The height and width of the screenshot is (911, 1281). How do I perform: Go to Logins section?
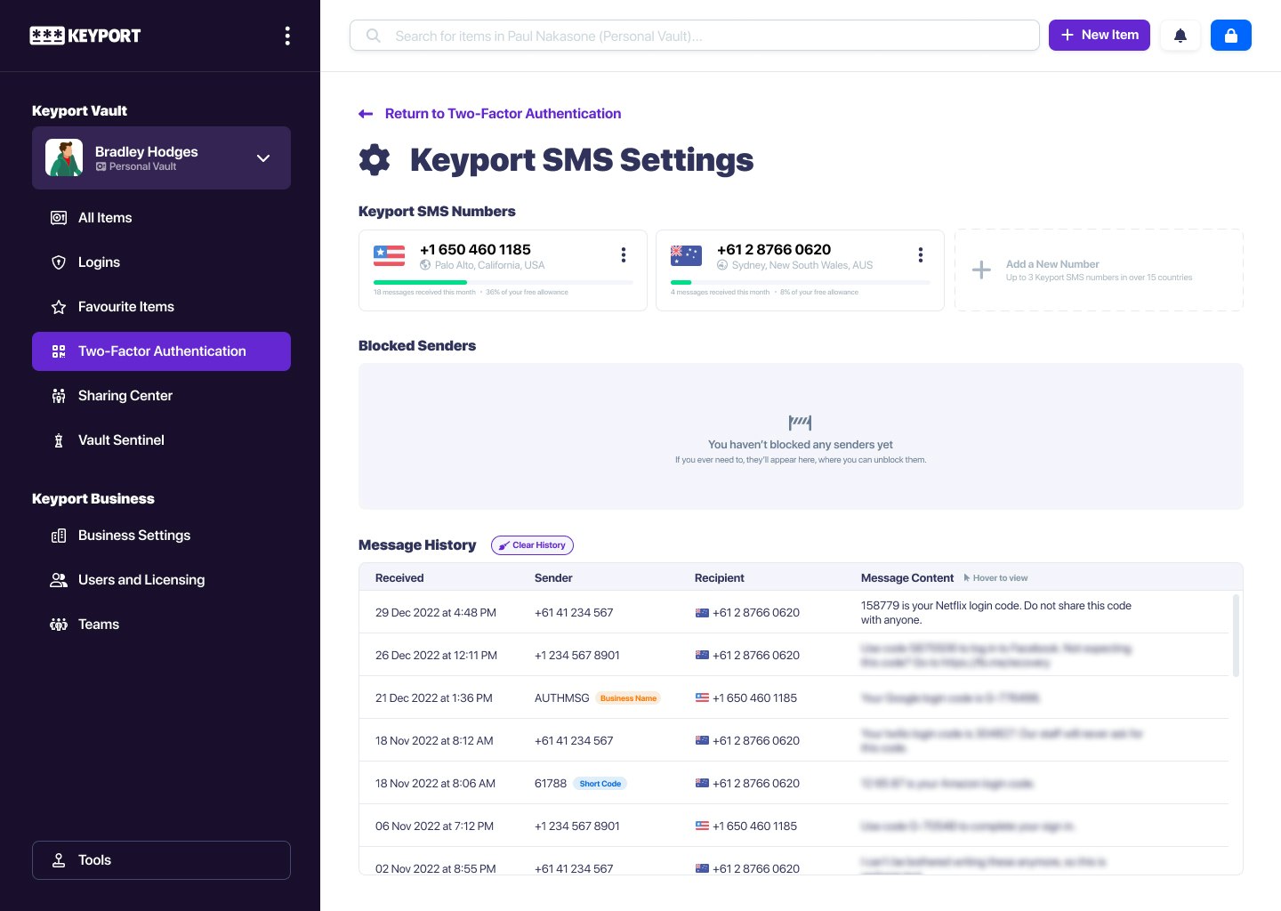tap(161, 262)
